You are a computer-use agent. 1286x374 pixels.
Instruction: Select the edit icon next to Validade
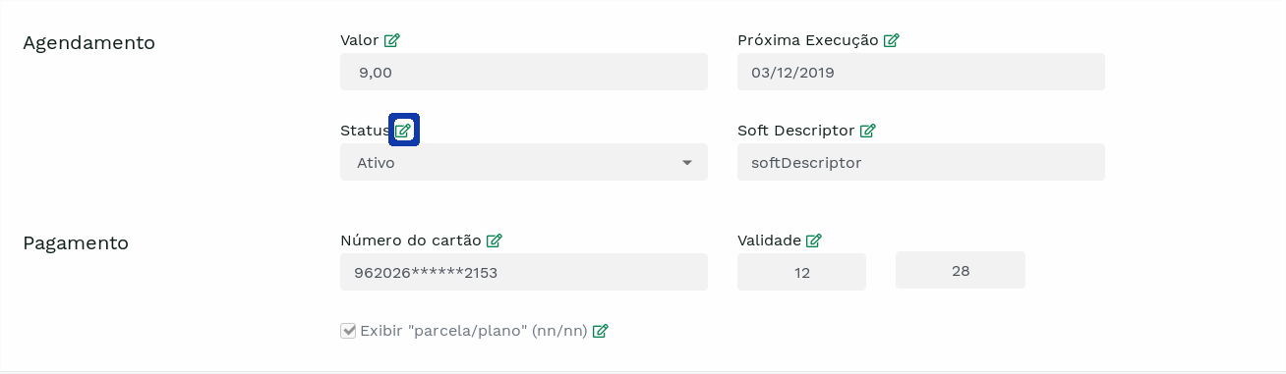pos(814,240)
